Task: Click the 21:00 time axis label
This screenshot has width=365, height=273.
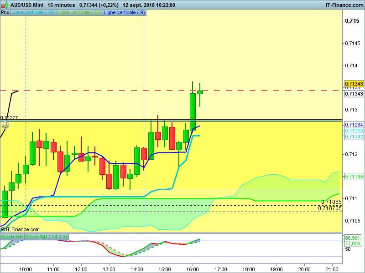Action: [332, 269]
